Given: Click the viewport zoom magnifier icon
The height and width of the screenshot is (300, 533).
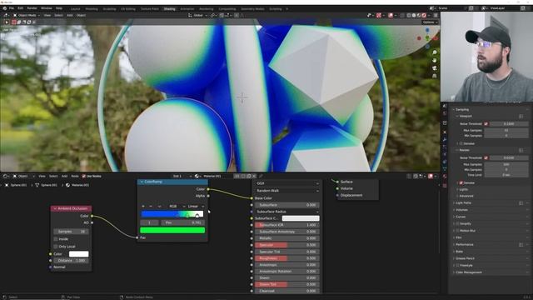Looking at the screenshot, I should tap(435, 52).
